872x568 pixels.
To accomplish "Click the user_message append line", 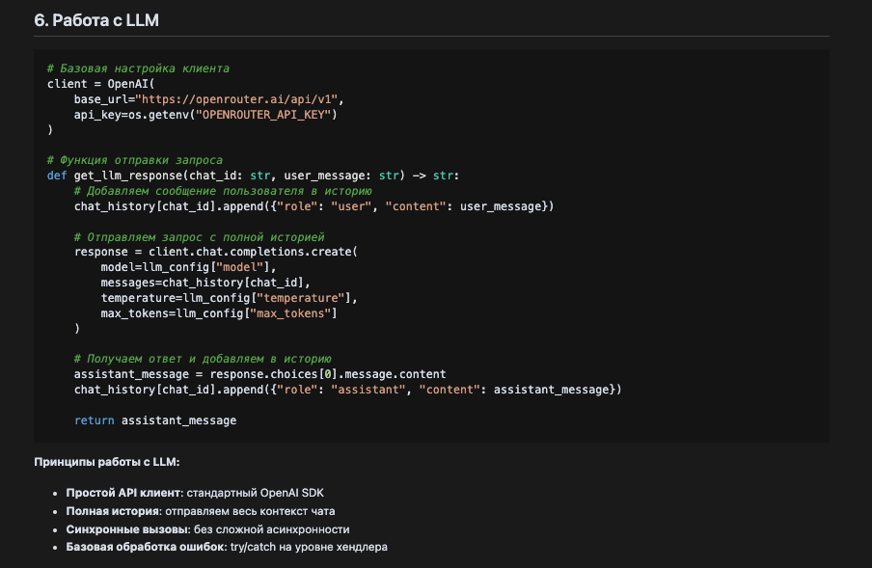I will pyautogui.click(x=313, y=206).
